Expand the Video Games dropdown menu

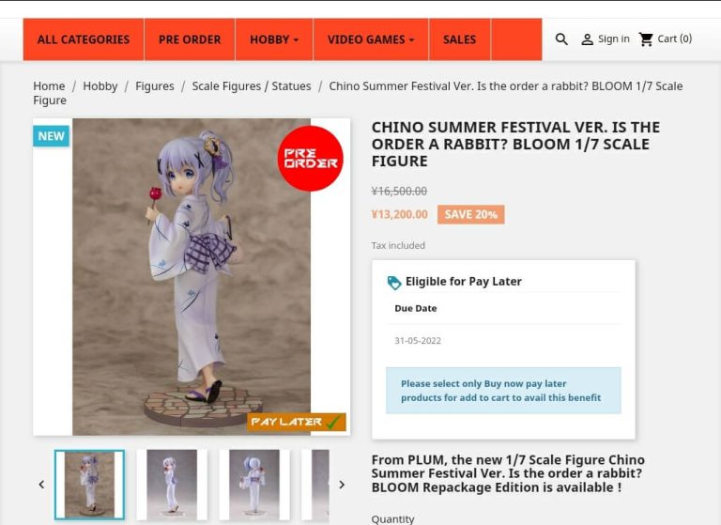[x=371, y=39]
